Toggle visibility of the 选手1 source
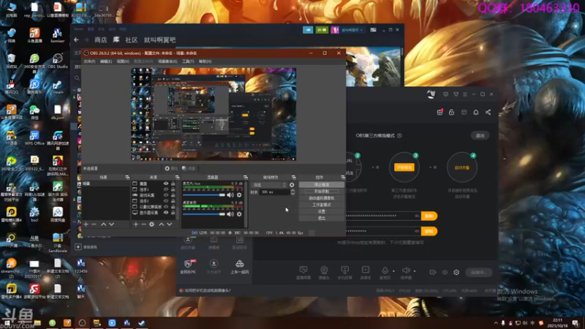 tap(166, 189)
